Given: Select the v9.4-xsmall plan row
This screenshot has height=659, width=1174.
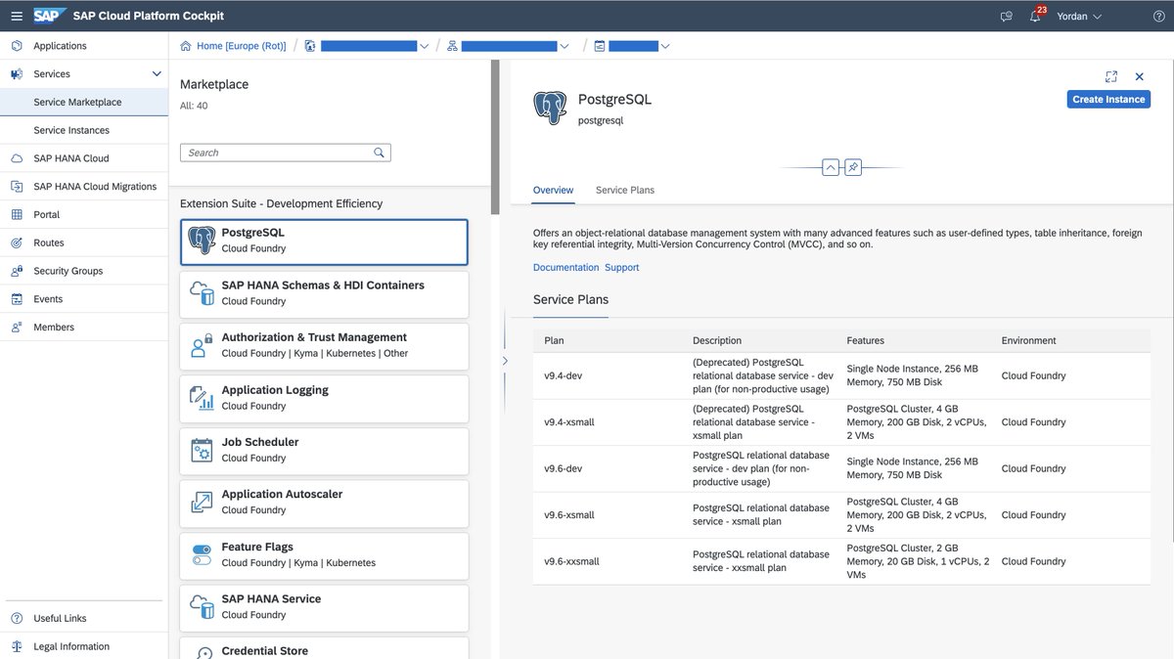Looking at the screenshot, I should click(841, 422).
